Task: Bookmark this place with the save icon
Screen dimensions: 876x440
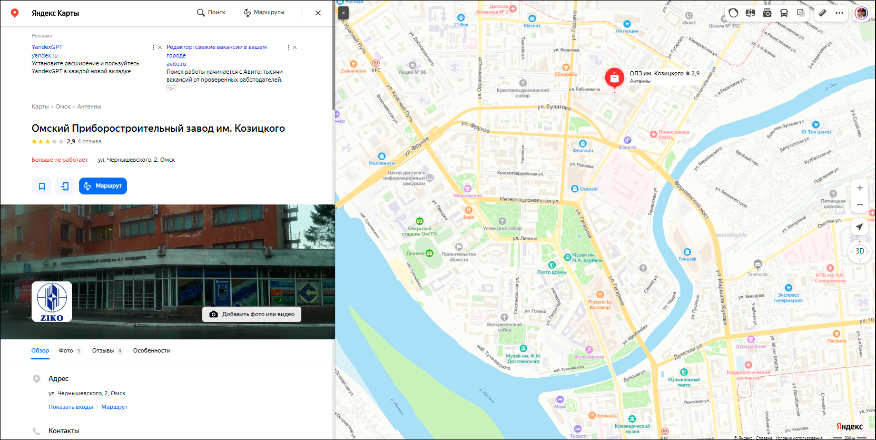Action: click(42, 186)
